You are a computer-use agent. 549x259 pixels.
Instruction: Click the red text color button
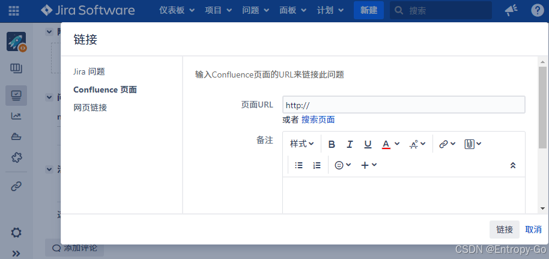[x=386, y=144]
